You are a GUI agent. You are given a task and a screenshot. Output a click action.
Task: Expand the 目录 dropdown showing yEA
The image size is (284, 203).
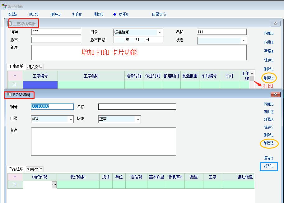pos(71,119)
